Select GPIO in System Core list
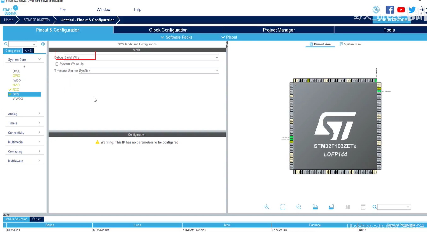The height and width of the screenshot is (232, 427). click(16, 76)
